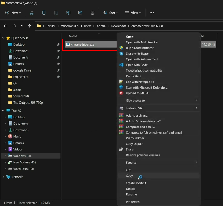
Task: Open the View dropdown menu
Action: tap(133, 13)
